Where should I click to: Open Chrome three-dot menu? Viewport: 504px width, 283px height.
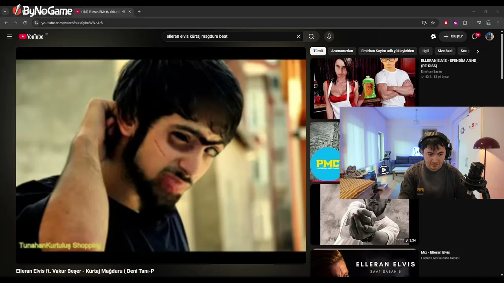pyautogui.click(x=498, y=23)
